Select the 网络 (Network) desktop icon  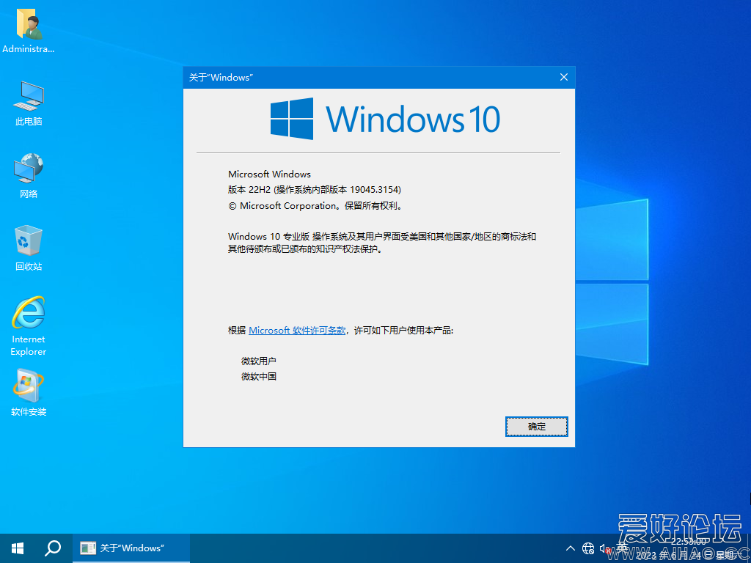29,172
